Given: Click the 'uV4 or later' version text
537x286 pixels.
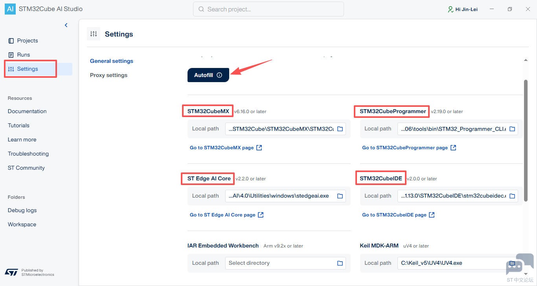Looking at the screenshot, I should click(x=416, y=246).
